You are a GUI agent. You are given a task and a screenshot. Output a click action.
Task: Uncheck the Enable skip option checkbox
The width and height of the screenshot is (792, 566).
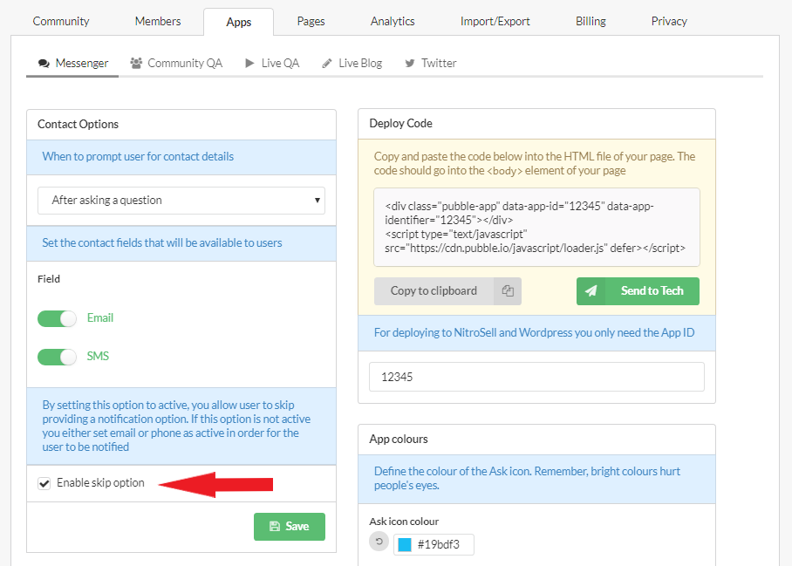point(44,483)
